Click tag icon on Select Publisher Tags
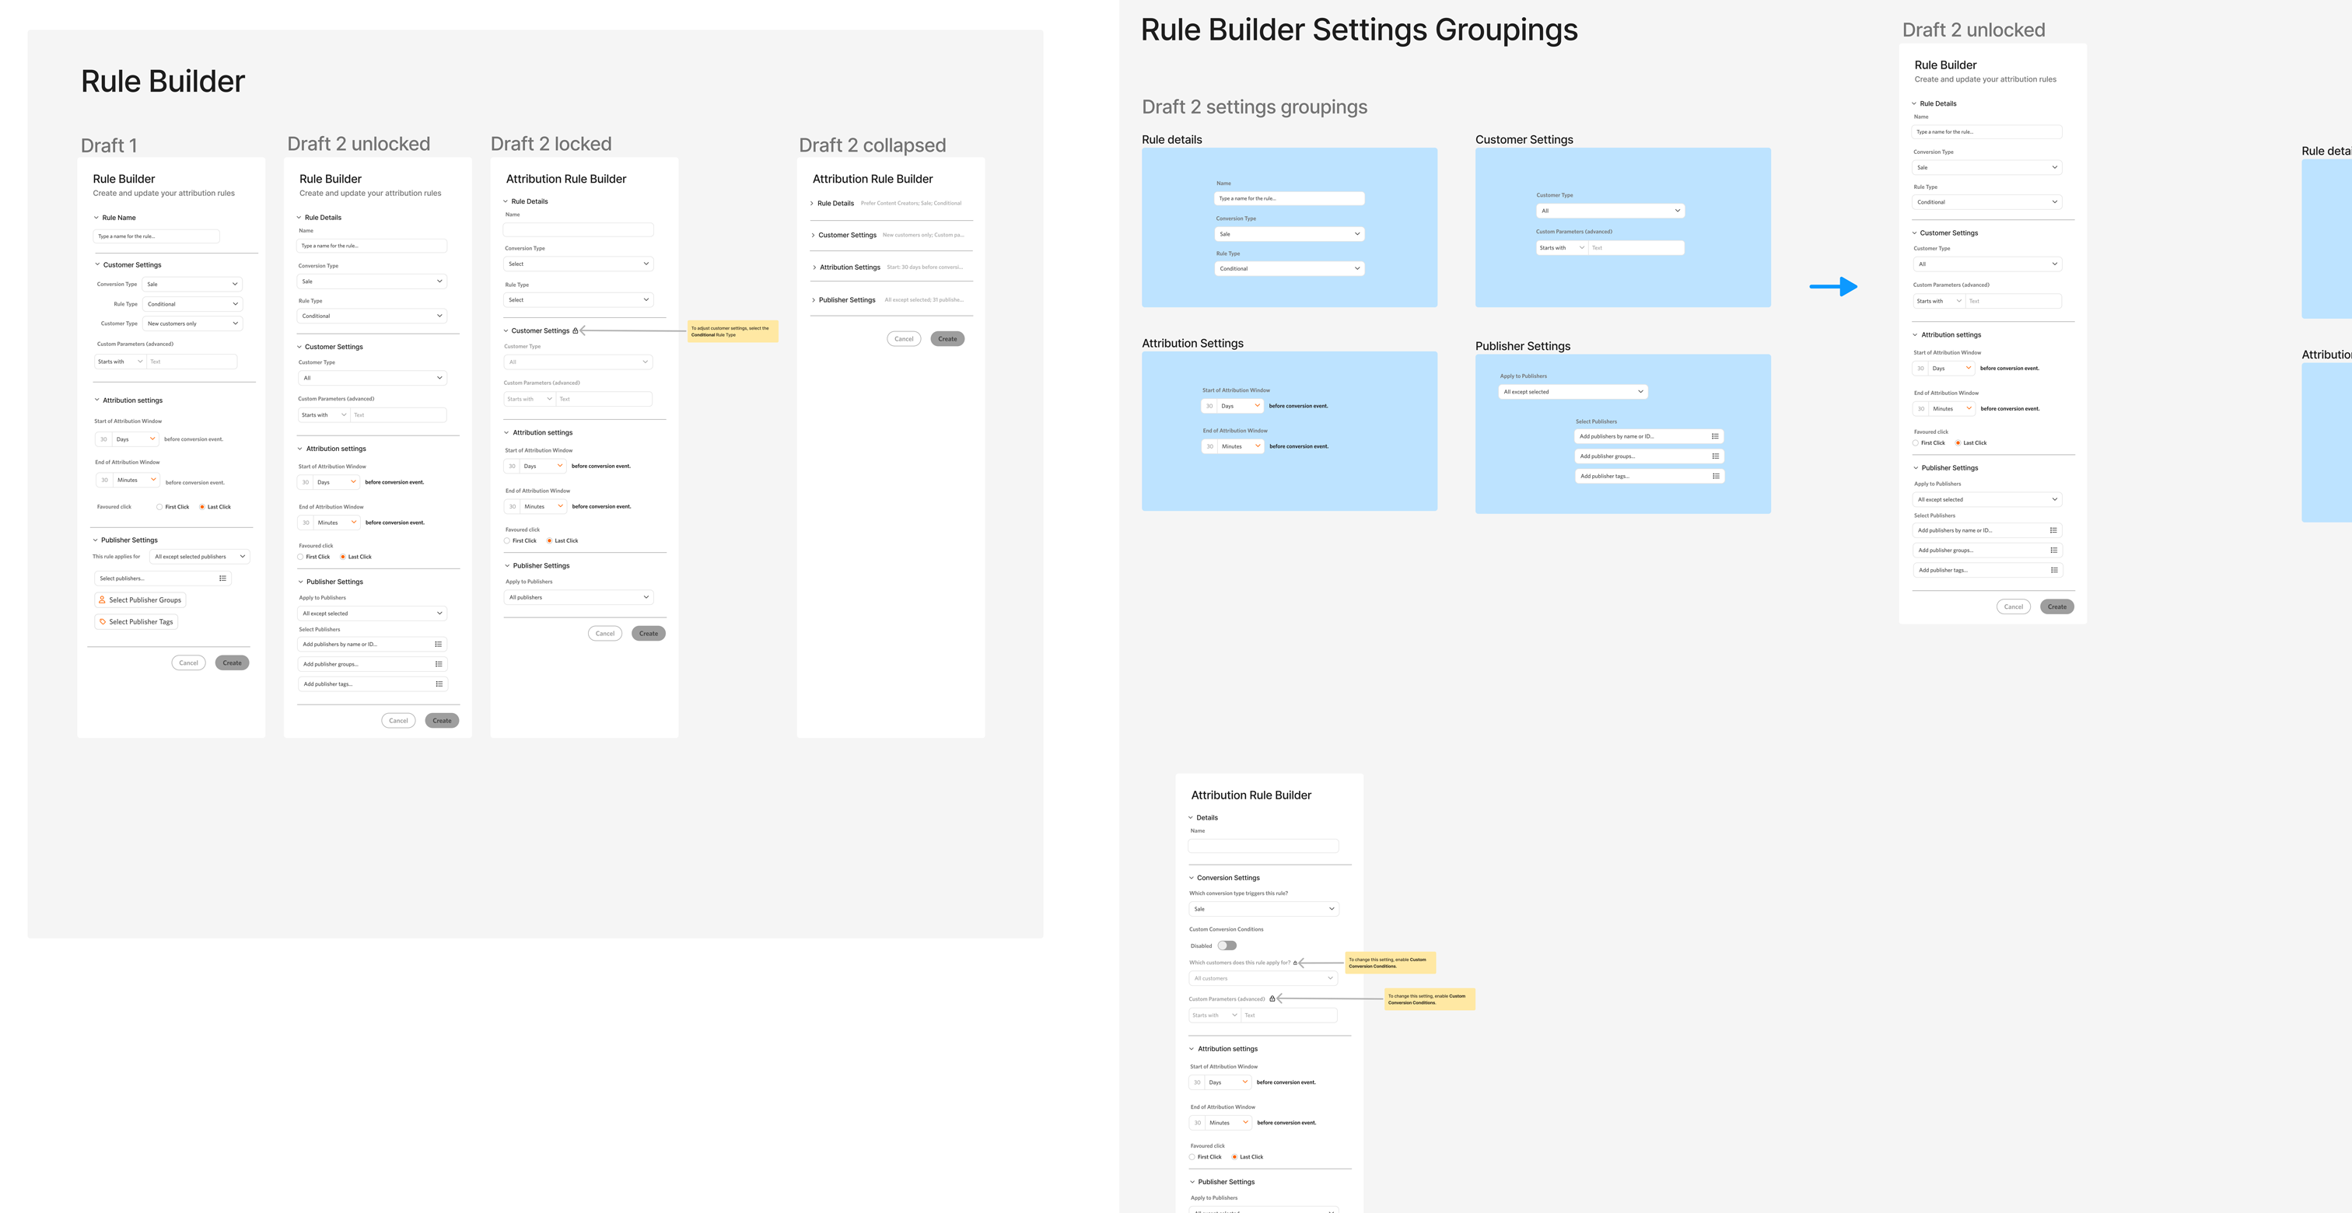 102,621
